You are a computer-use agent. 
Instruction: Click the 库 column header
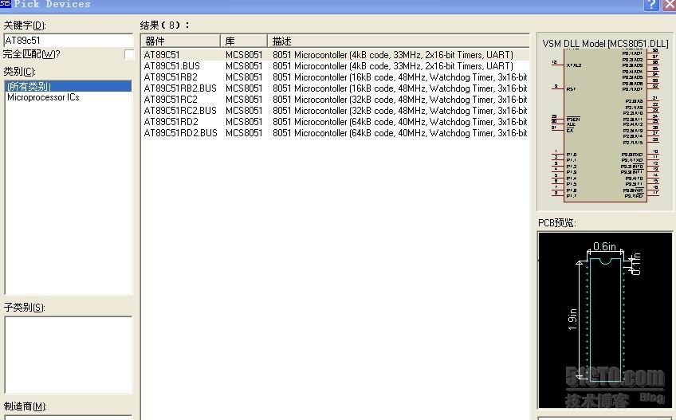[x=244, y=41]
